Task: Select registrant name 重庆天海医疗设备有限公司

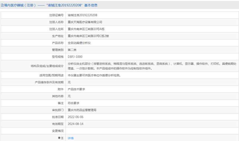Action: [x=85, y=22]
